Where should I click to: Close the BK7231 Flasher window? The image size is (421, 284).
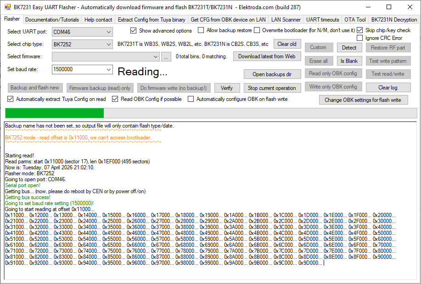point(410,7)
